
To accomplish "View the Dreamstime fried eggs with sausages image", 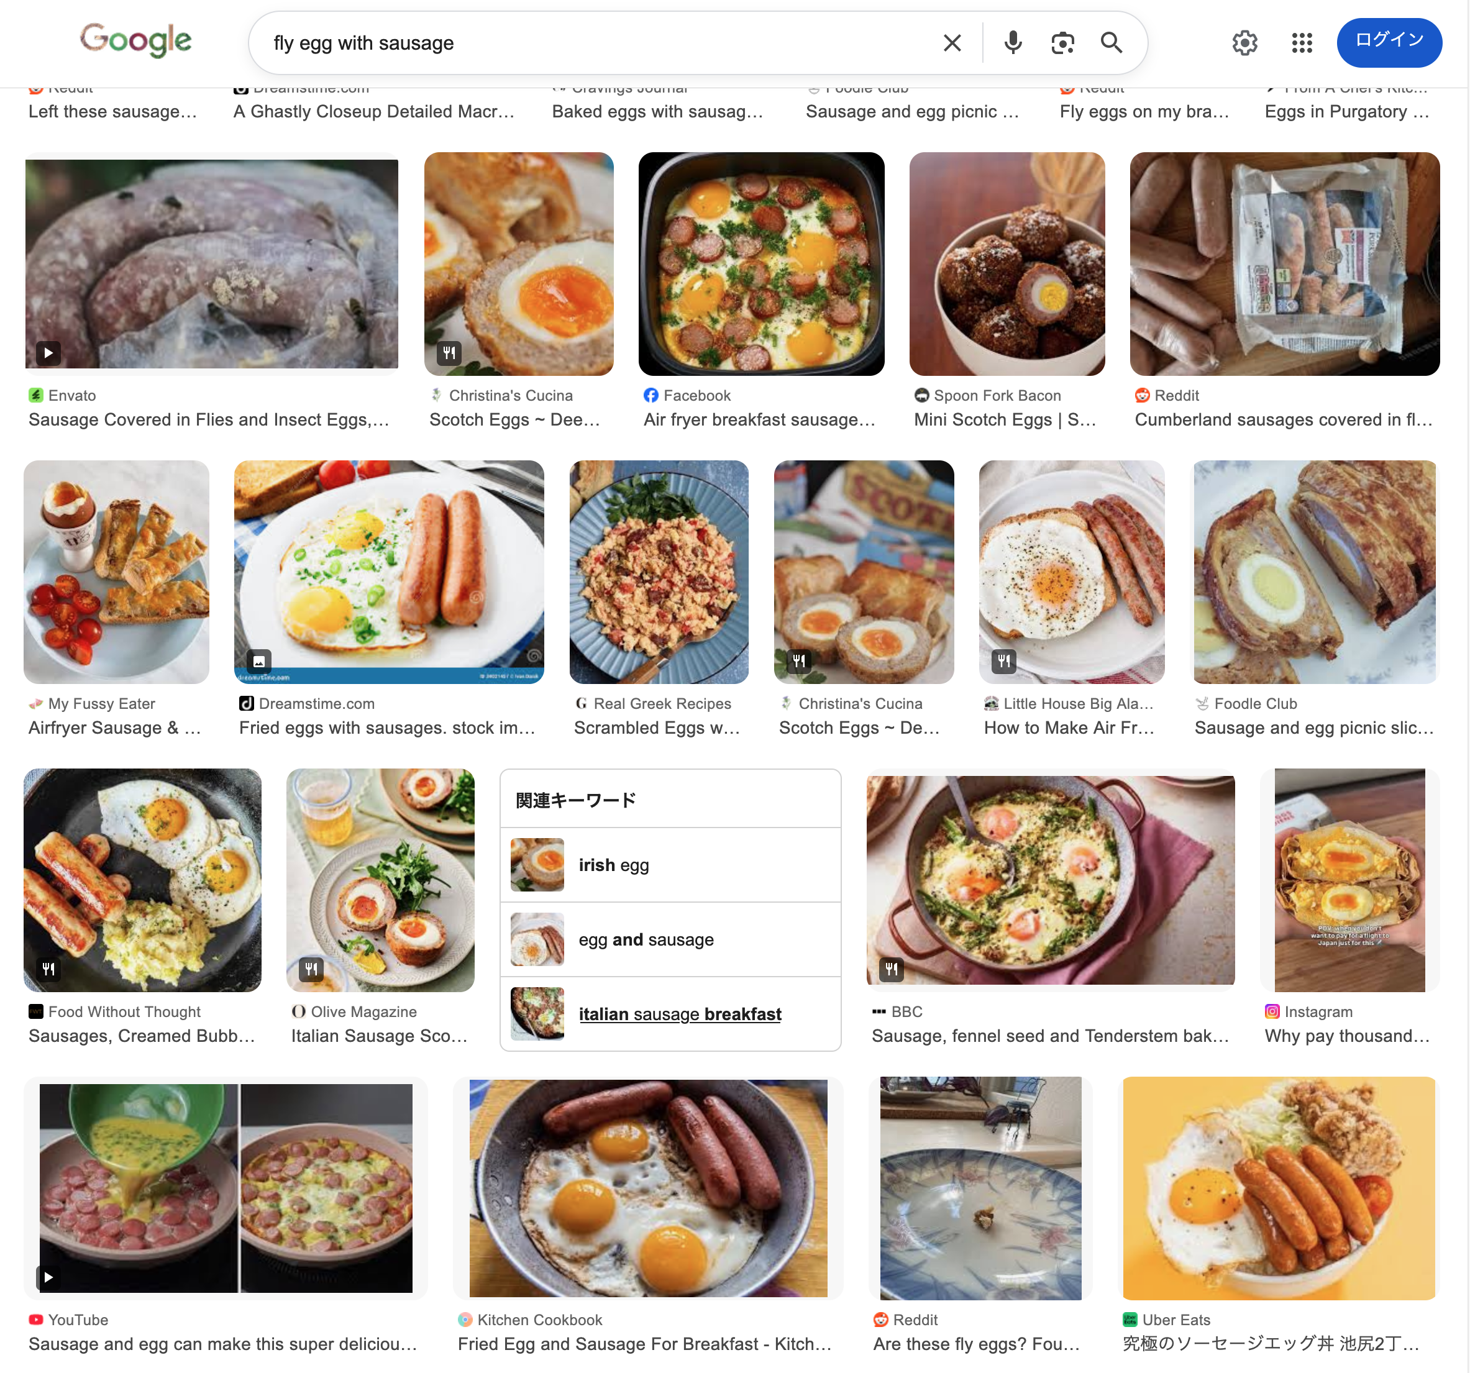I will pyautogui.click(x=389, y=572).
